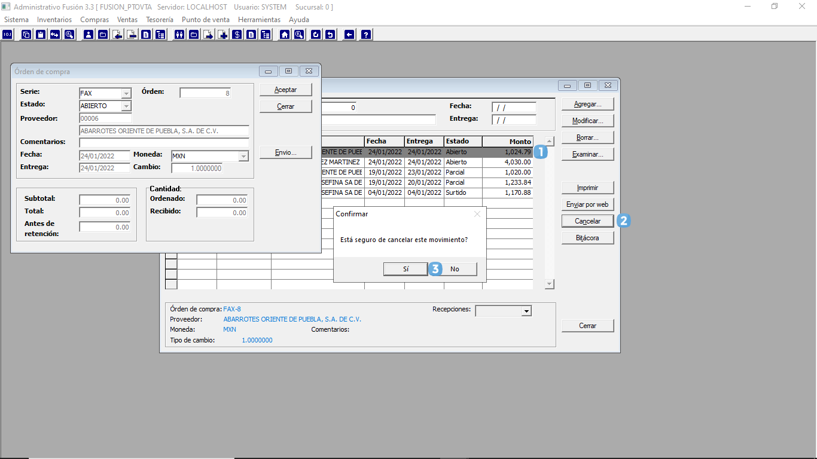Click the question mark help toolbar icon
This screenshot has width=817, height=459.
(x=366, y=35)
